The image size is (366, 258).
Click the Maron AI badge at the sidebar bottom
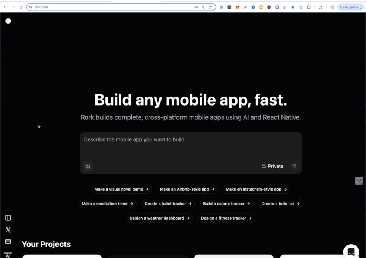tap(8, 254)
